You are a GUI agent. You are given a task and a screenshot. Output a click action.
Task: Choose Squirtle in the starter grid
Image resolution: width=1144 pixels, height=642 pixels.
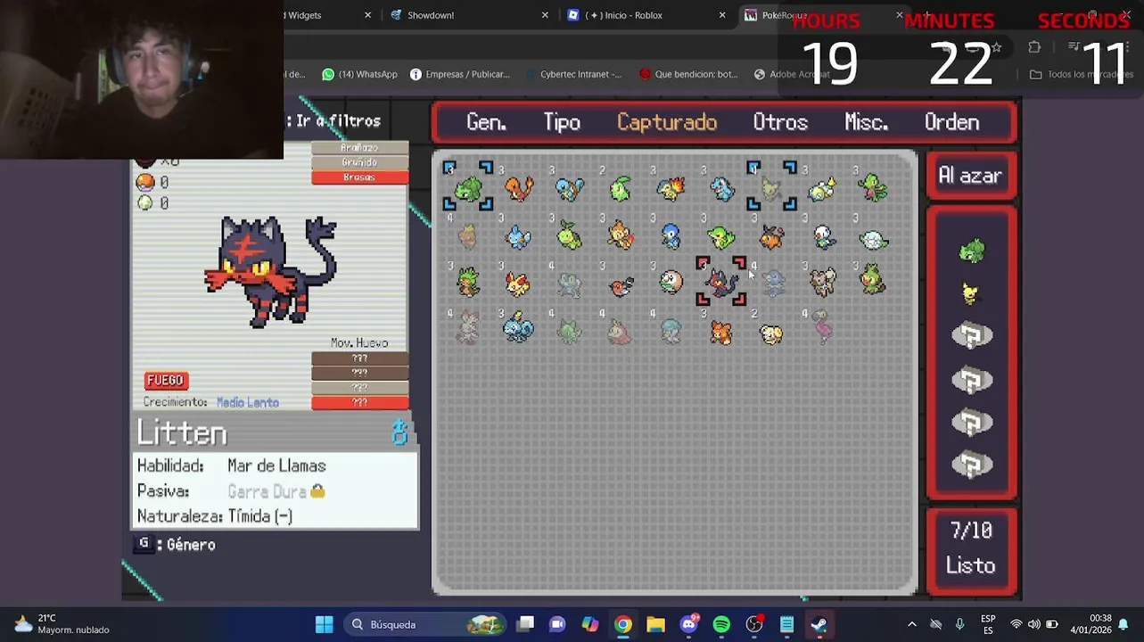[x=569, y=188]
